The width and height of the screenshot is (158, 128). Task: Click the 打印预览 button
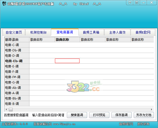99,115
